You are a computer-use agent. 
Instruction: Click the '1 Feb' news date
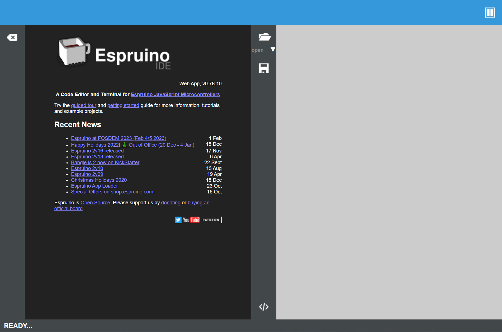tap(215, 138)
